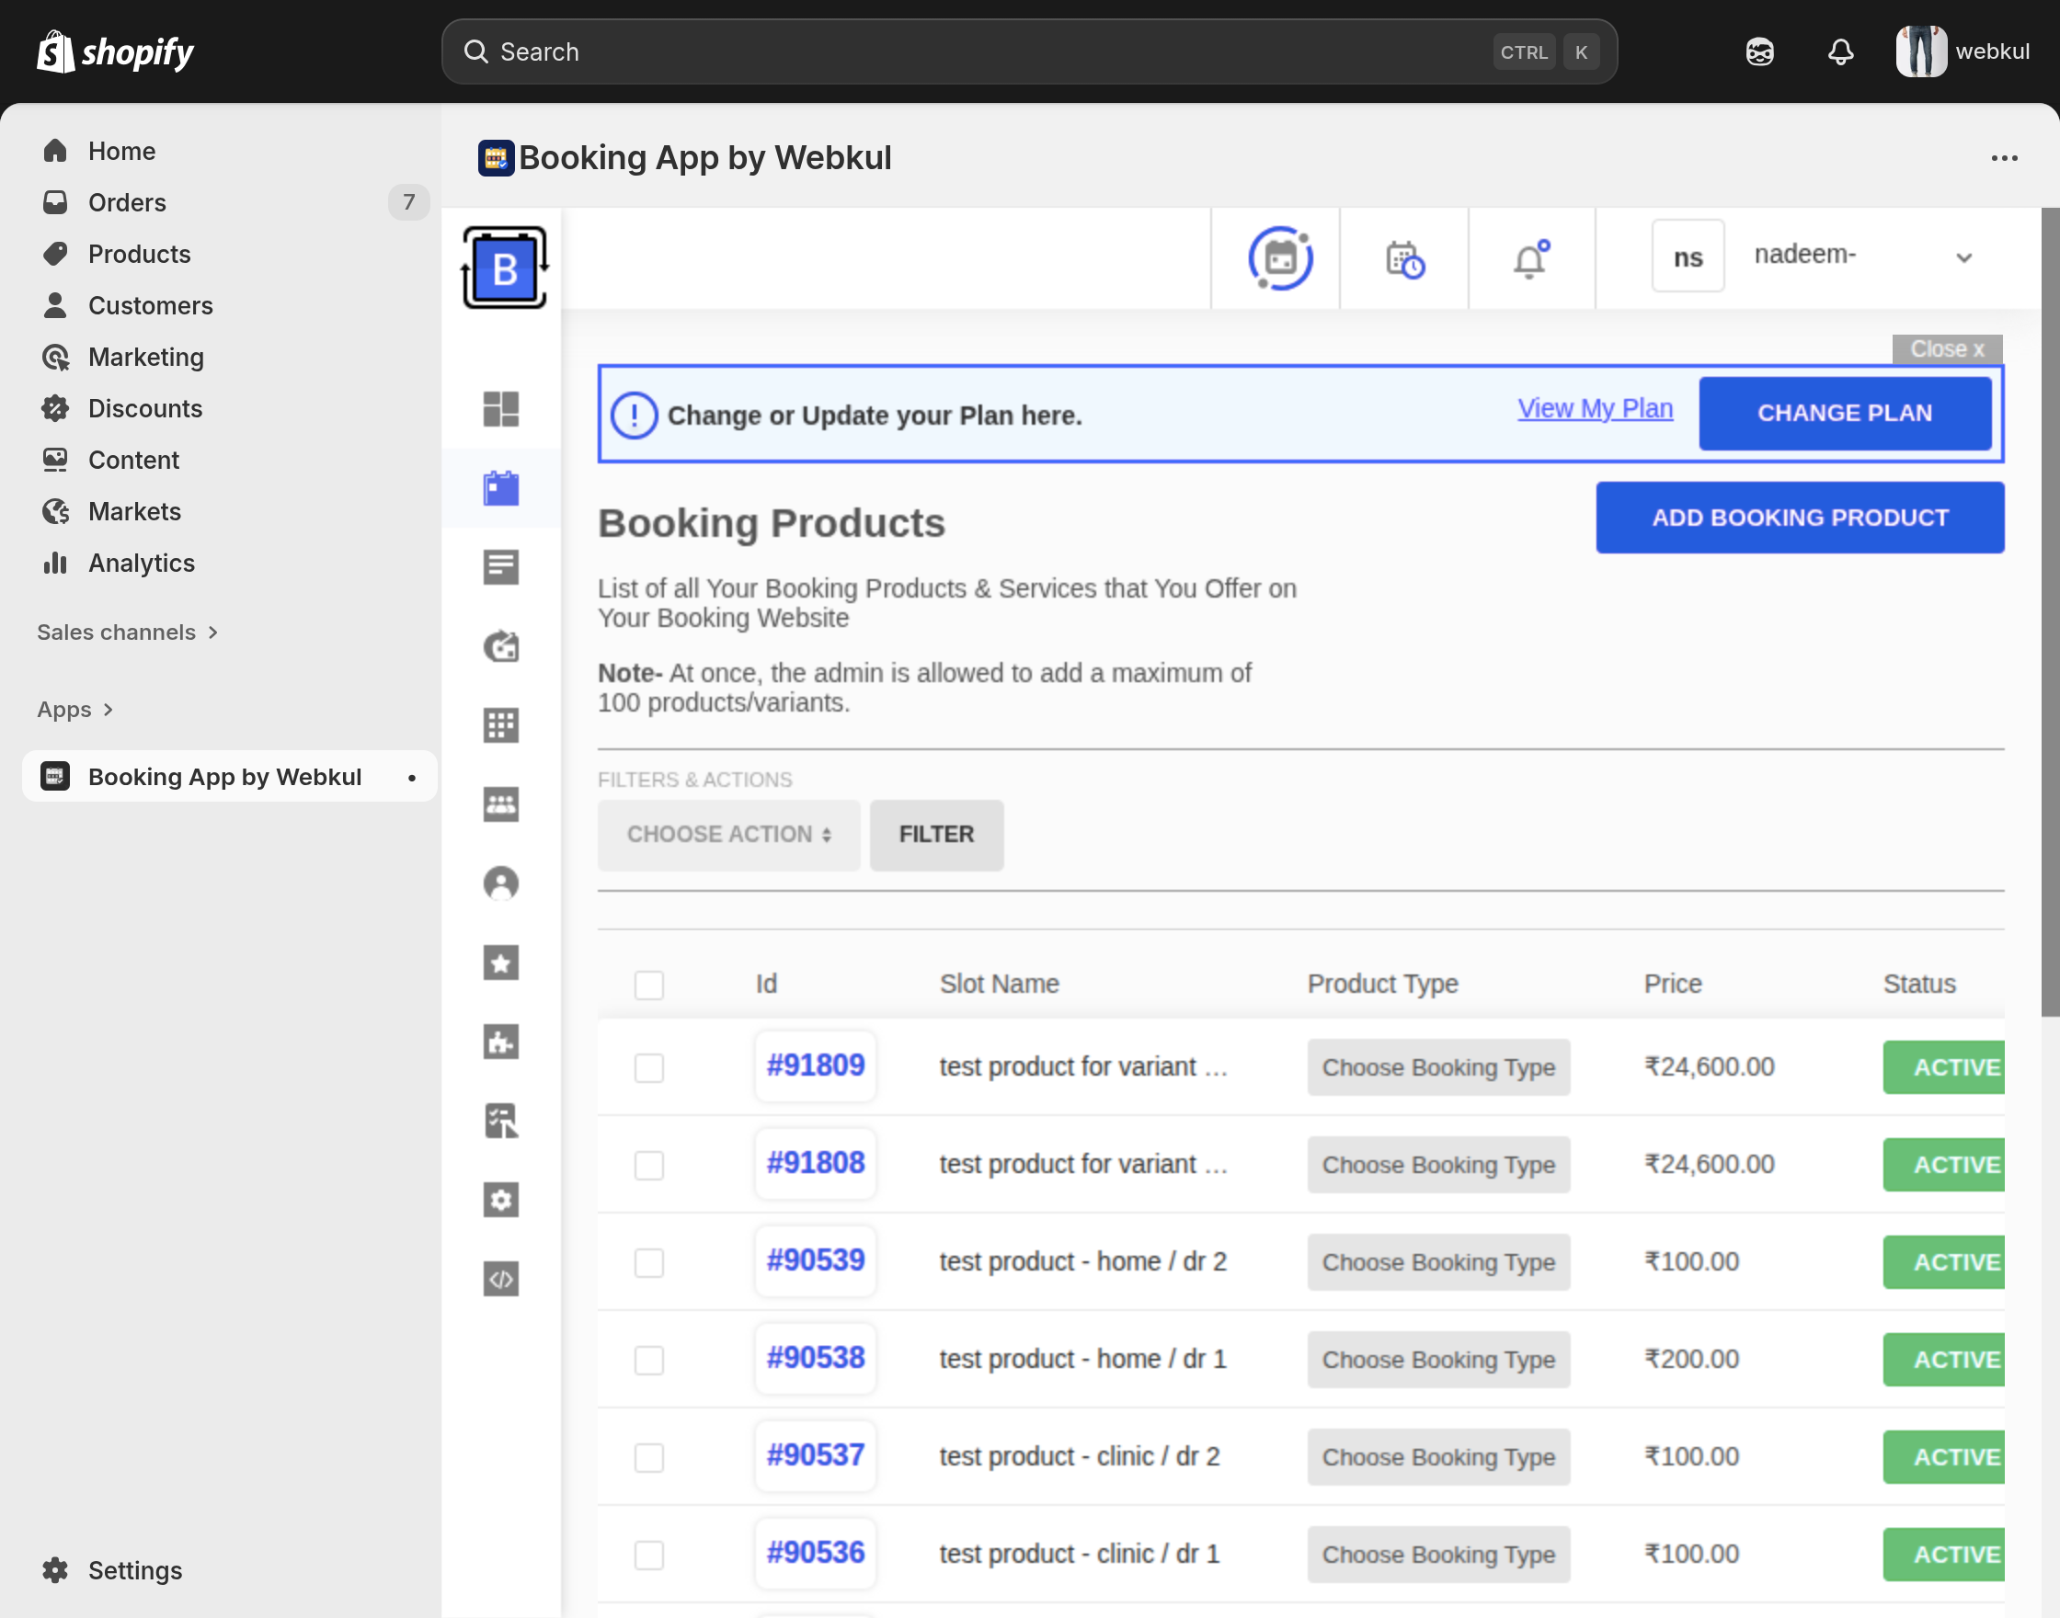The height and width of the screenshot is (1618, 2060).
Task: Check the checkbox for product #91809
Action: [649, 1067]
